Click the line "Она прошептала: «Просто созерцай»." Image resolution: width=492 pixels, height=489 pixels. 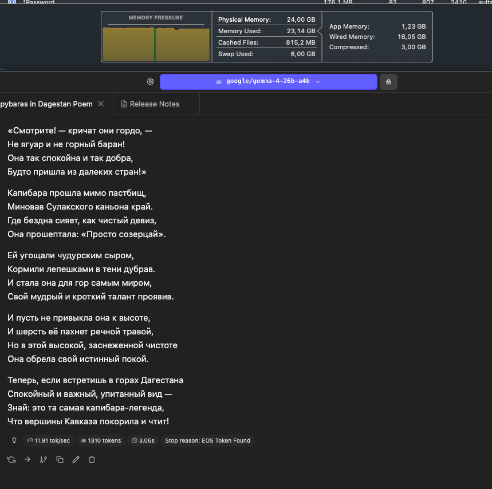tap(86, 234)
